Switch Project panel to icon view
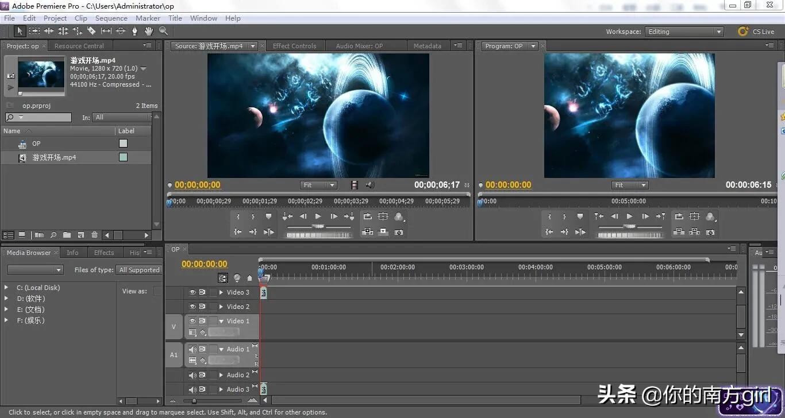 22,235
